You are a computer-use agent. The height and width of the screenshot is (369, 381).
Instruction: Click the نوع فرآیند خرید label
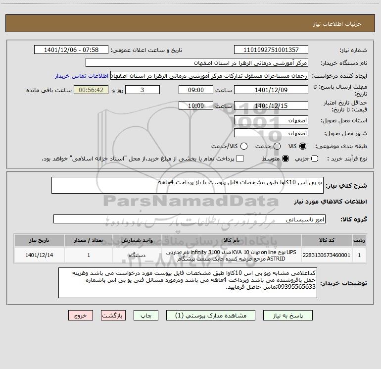coord(347,158)
